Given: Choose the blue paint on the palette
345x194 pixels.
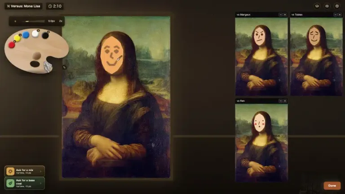Looking at the screenshot, I should (26, 35).
